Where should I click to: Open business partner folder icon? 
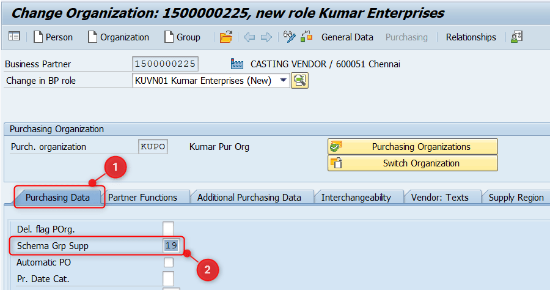pos(226,37)
